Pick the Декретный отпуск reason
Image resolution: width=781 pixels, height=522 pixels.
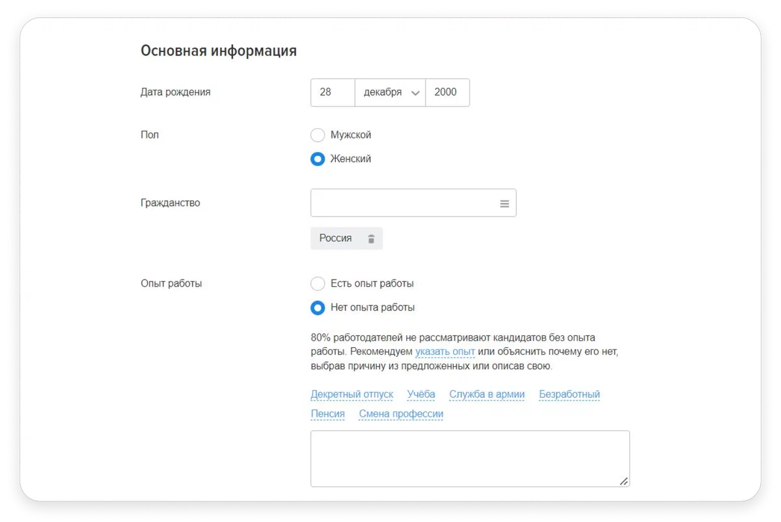point(352,395)
